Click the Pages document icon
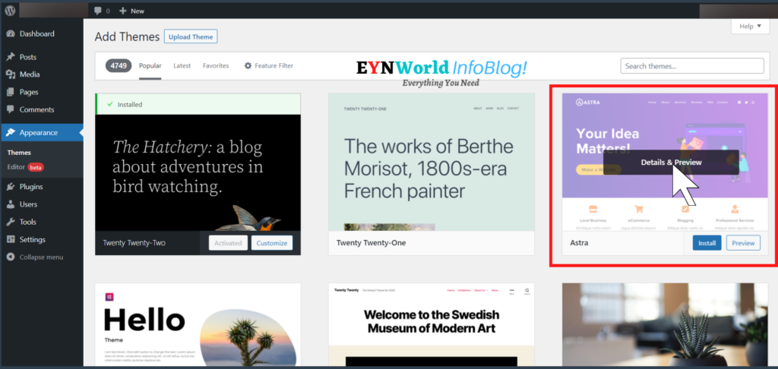Viewport: 778px width, 369px height. click(11, 93)
